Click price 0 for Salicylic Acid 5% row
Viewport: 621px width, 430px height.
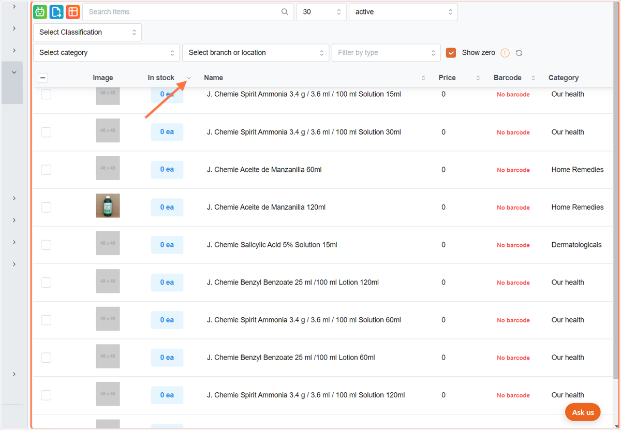point(443,245)
